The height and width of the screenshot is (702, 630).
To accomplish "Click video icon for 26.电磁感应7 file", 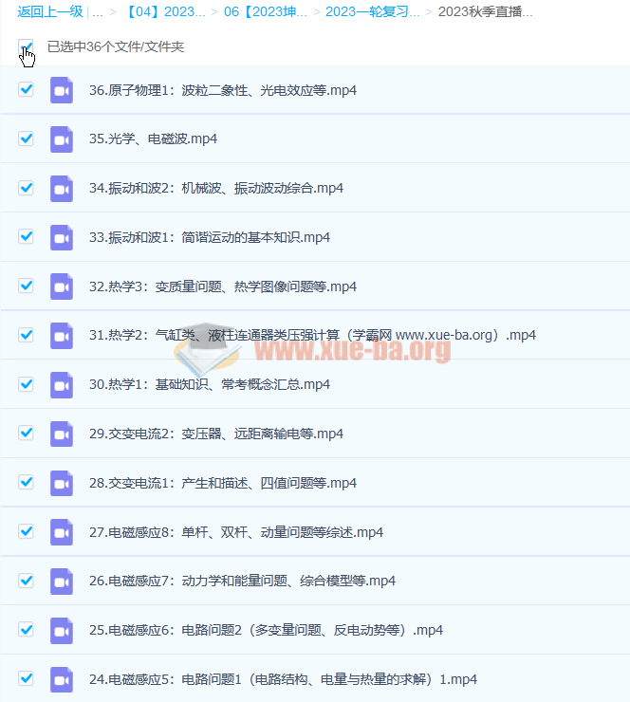I will [x=62, y=581].
